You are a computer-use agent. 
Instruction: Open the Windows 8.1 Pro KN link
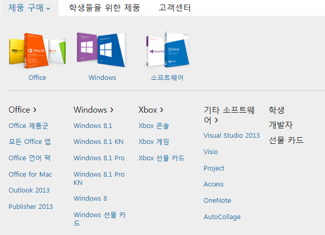click(99, 178)
